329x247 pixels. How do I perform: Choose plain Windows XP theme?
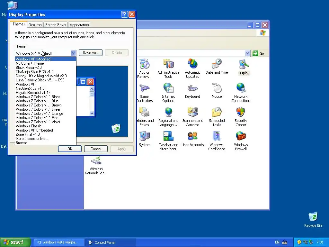46,84
